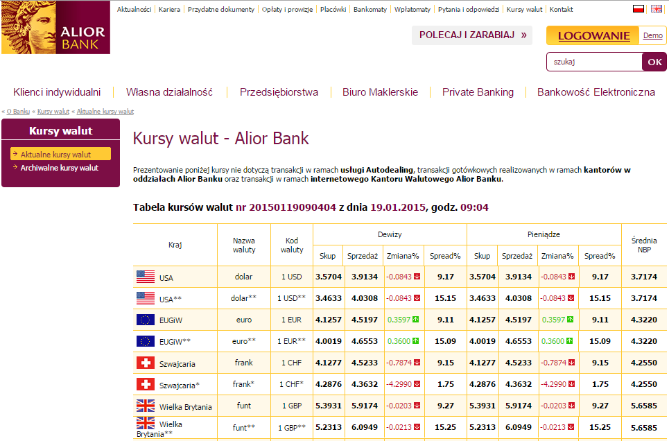This screenshot has height=441, width=669.
Task: Go to Bankomaty page
Action: [x=370, y=10]
